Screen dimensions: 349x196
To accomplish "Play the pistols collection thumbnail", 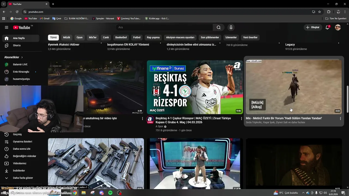I will point(96,164).
